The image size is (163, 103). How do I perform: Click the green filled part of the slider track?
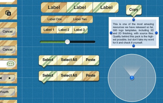click(x=53, y=42)
